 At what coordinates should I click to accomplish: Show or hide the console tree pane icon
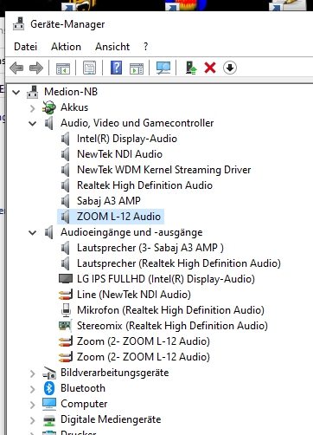[x=63, y=68]
